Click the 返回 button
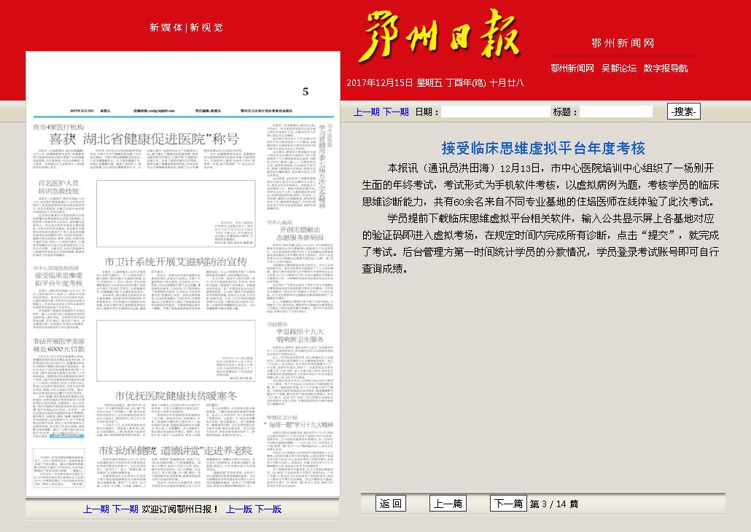The image size is (751, 532). point(390,504)
